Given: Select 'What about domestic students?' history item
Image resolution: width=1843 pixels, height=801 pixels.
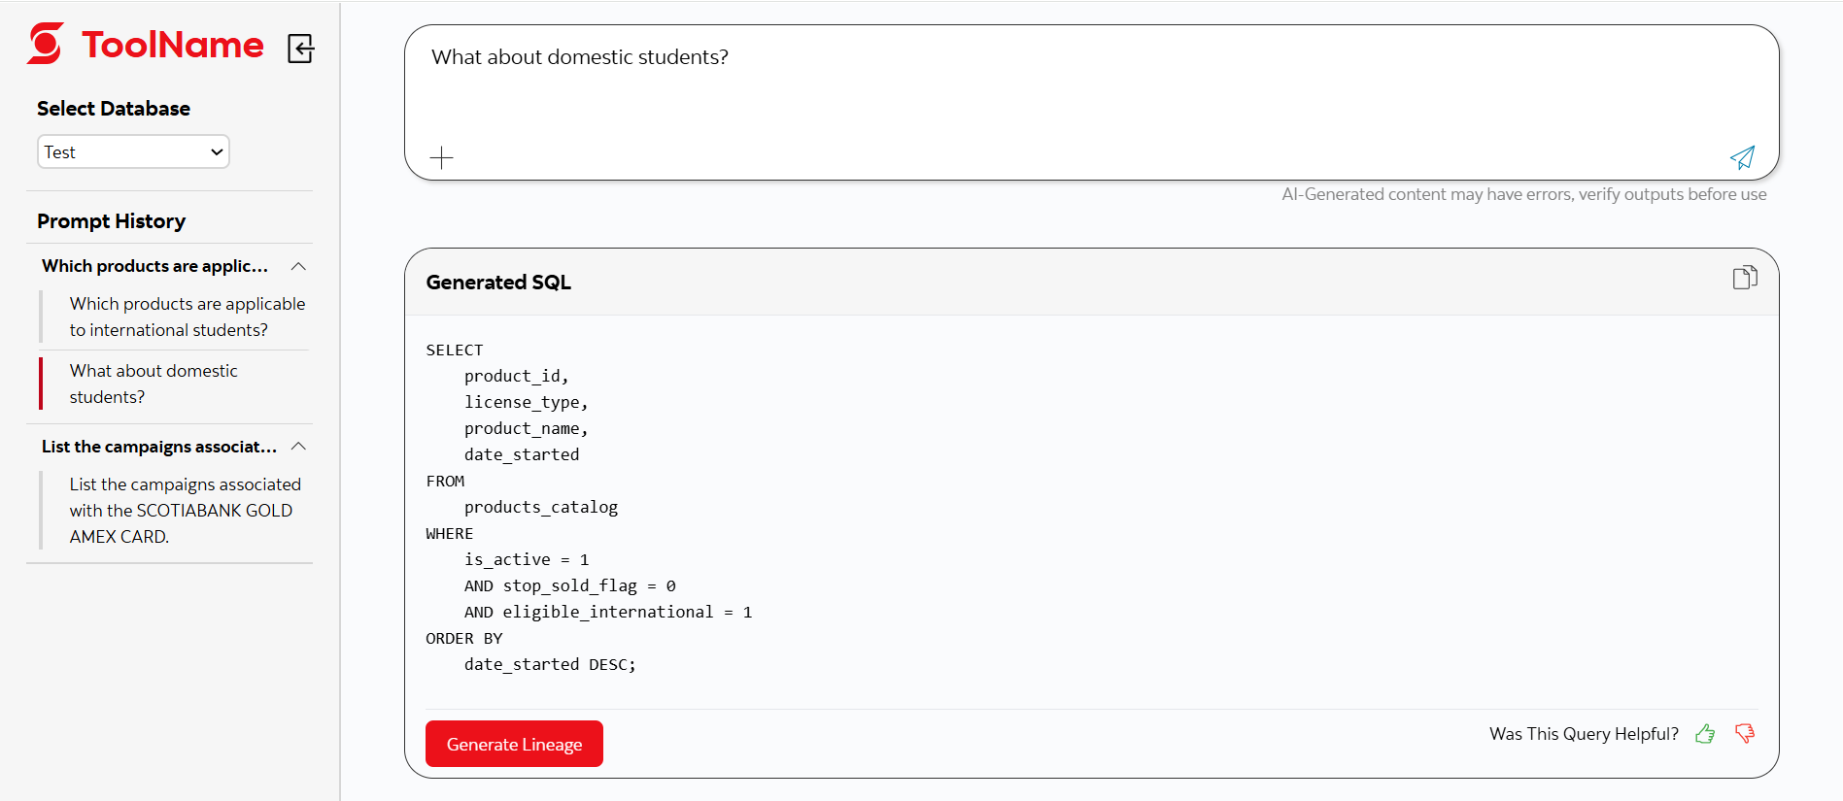Looking at the screenshot, I should [154, 384].
